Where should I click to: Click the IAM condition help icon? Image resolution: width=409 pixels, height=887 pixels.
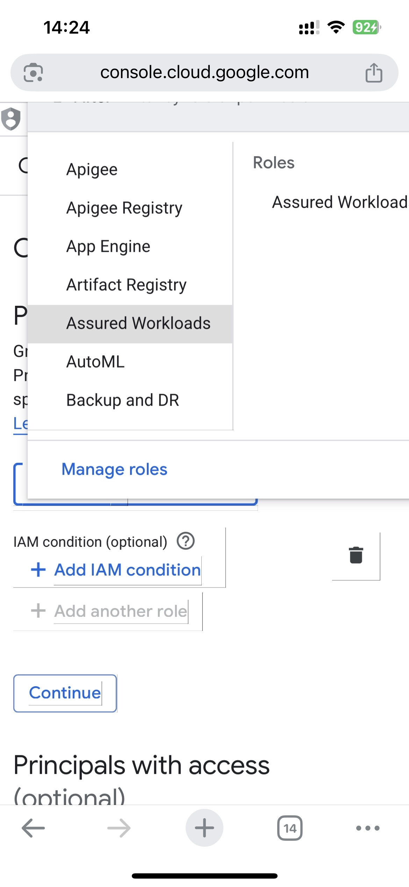pos(186,541)
